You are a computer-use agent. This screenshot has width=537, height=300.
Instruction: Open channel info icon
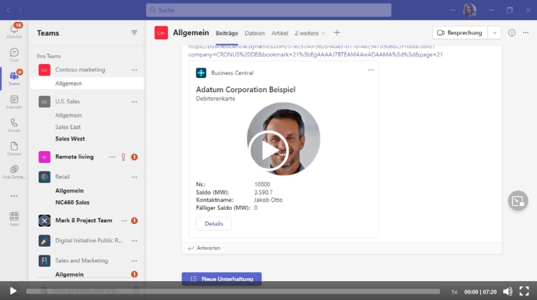pos(512,32)
